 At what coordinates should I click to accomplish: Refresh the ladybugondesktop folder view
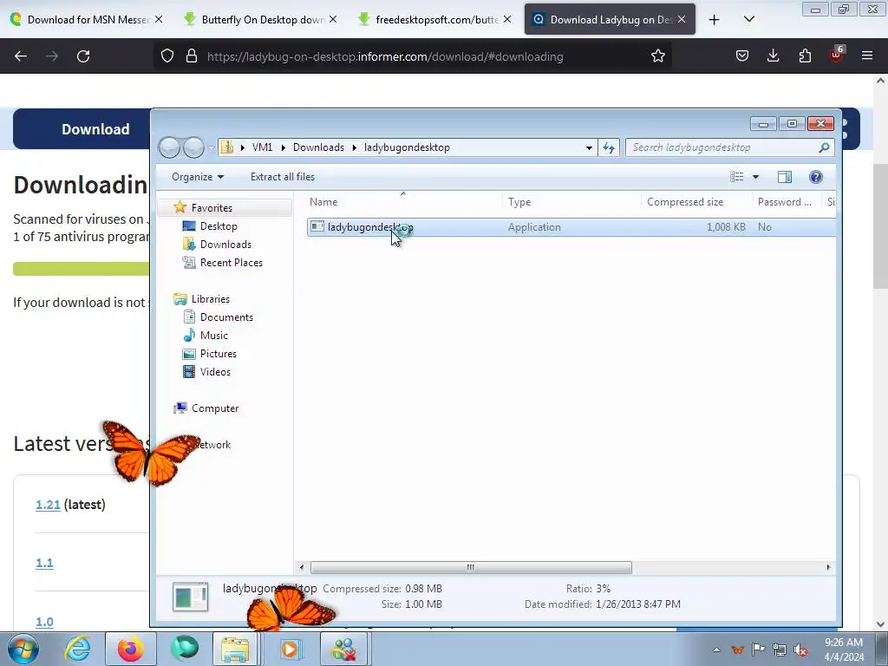coord(609,147)
